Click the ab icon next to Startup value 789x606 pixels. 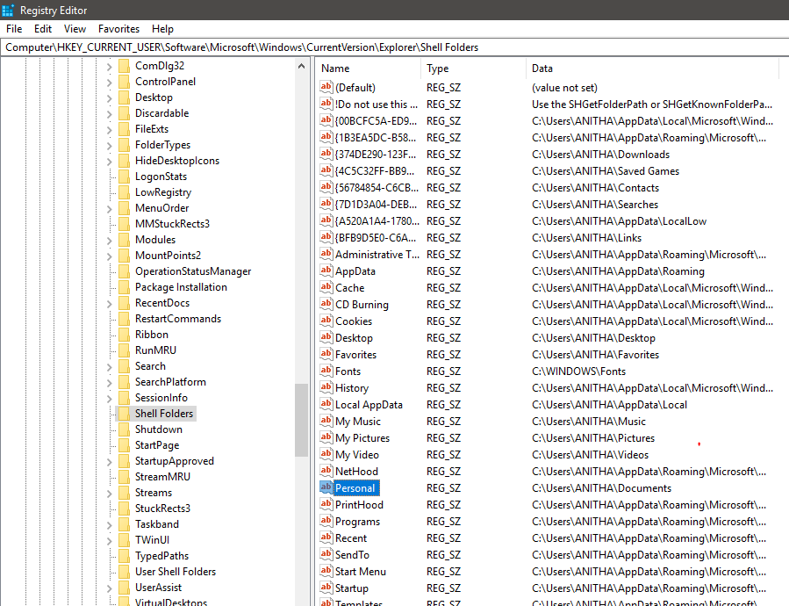pos(326,588)
